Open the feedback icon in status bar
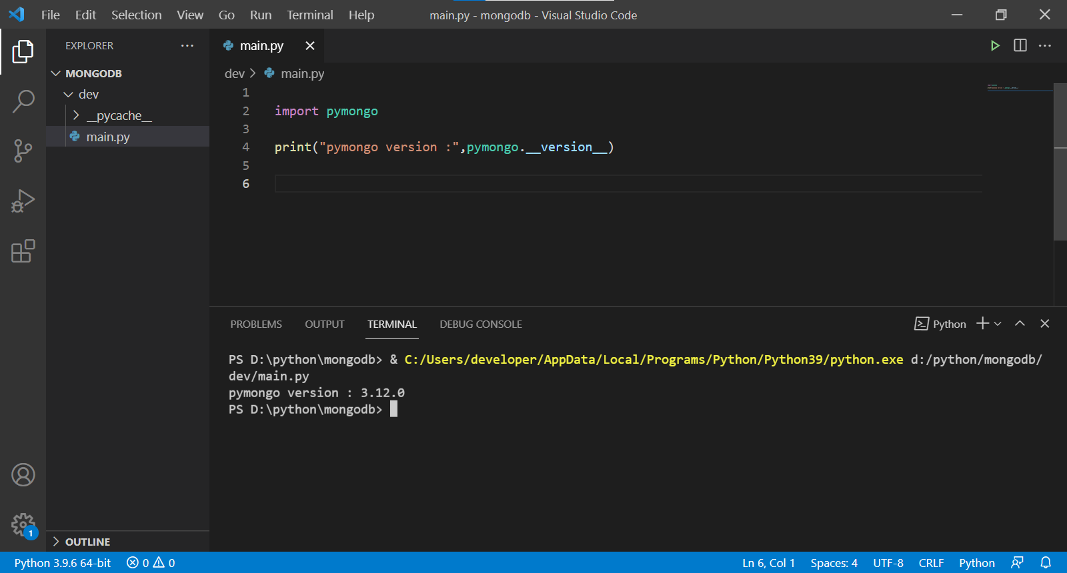Viewport: 1067px width, 573px height. pyautogui.click(x=1017, y=562)
